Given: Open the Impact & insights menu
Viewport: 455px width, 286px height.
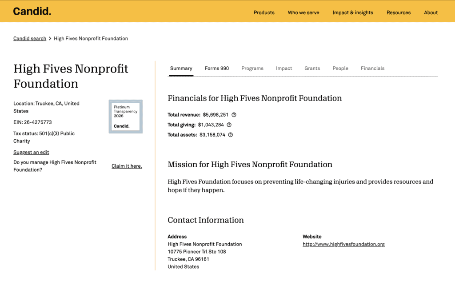Looking at the screenshot, I should point(353,12).
